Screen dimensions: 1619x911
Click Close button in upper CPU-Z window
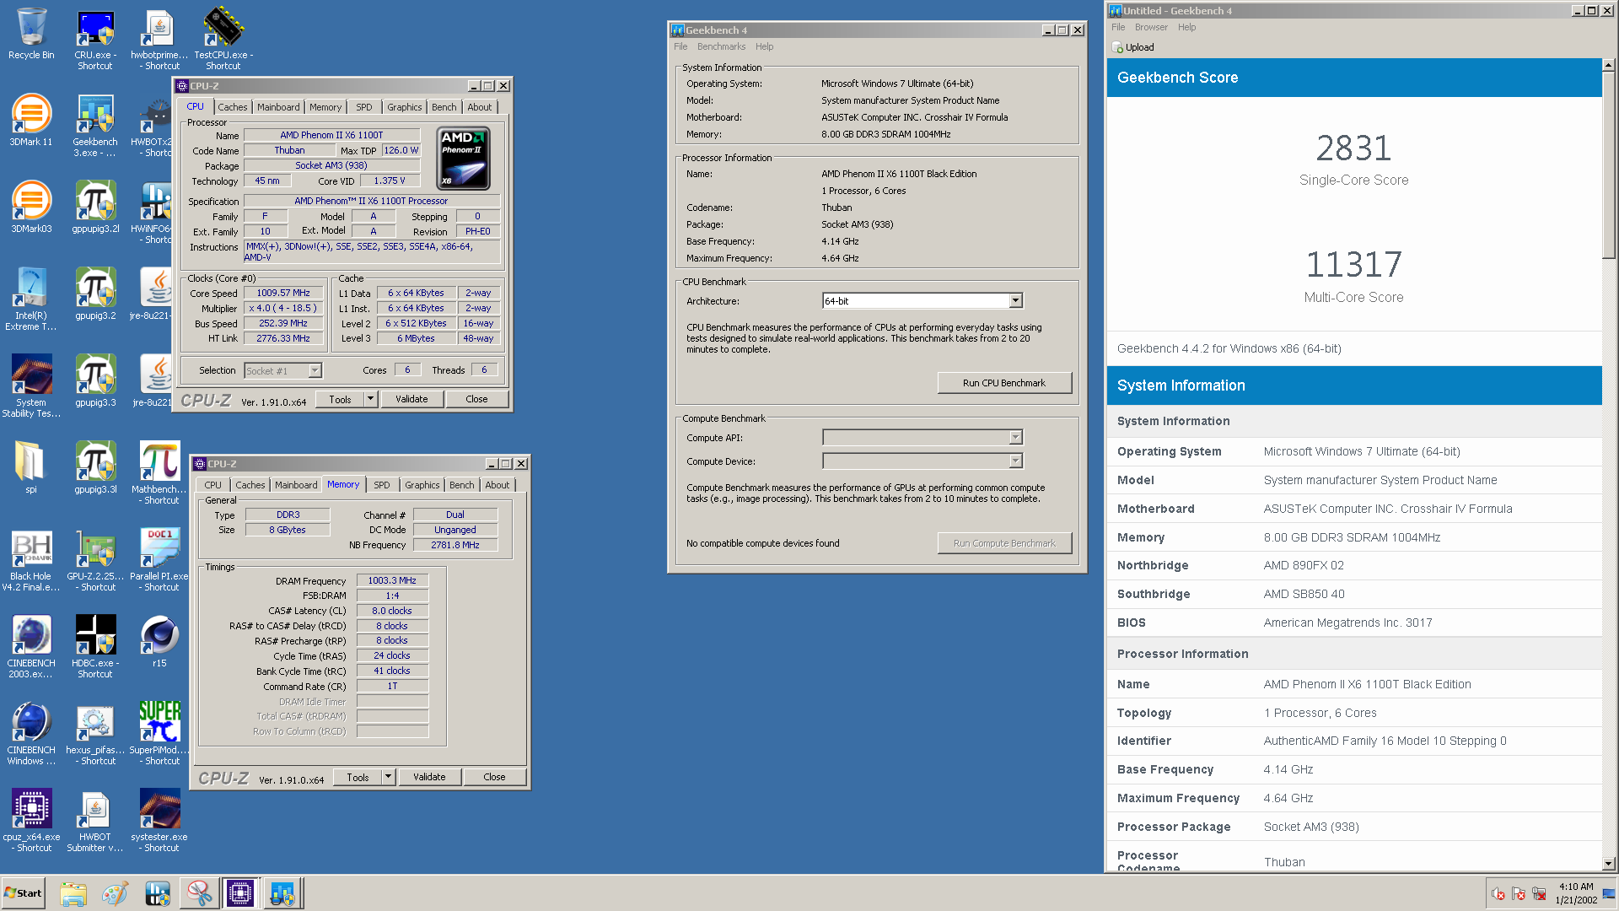[x=476, y=399]
